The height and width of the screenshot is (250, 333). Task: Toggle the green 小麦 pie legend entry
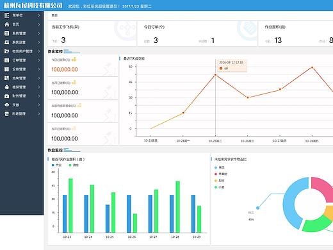(220, 187)
